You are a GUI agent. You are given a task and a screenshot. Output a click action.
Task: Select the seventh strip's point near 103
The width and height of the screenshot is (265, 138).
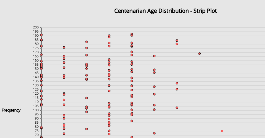[177, 108]
